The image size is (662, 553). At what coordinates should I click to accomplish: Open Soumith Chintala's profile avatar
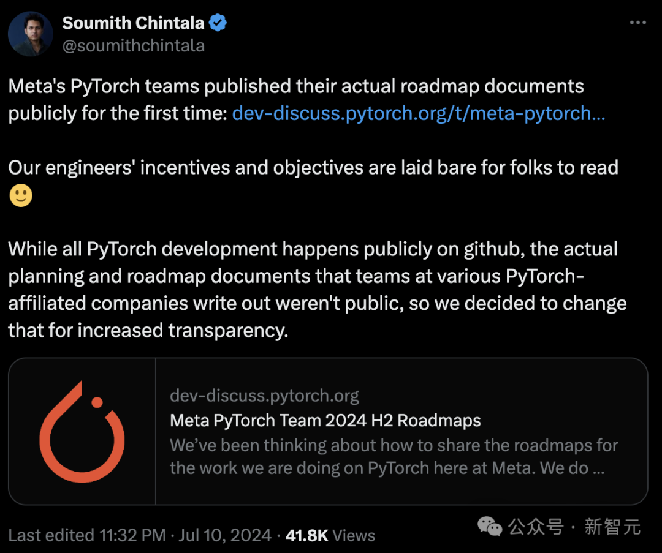click(x=31, y=34)
